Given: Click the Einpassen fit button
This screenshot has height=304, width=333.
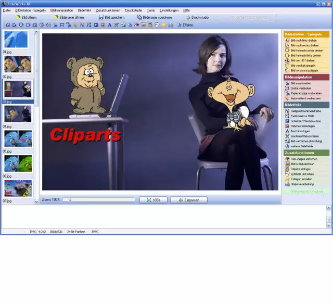Looking at the screenshot, I should point(189,200).
